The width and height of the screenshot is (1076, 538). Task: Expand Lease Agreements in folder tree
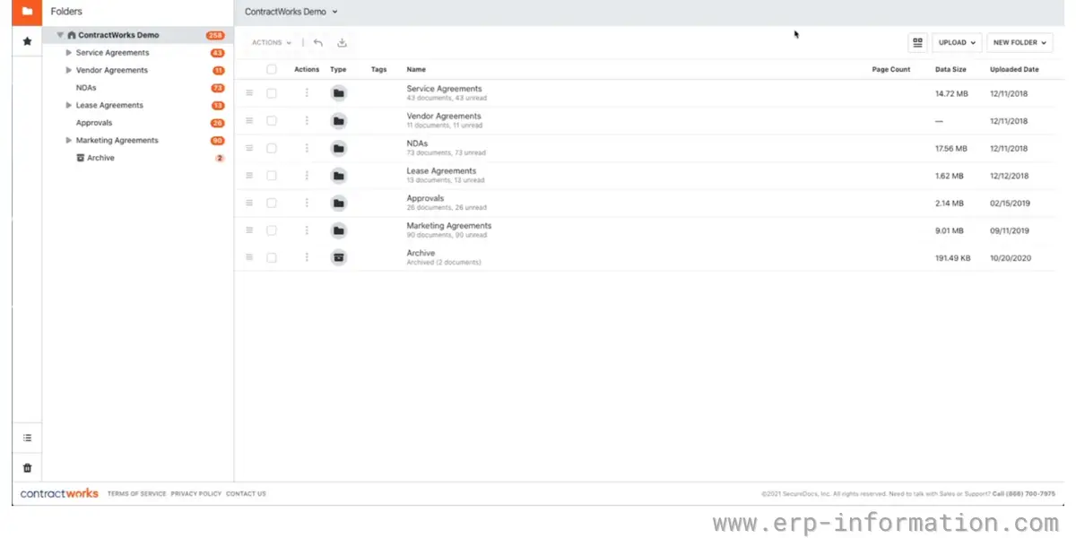(69, 105)
